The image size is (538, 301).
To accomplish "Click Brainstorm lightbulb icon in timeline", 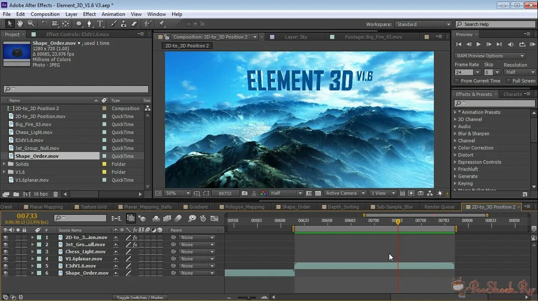I will (x=192, y=218).
